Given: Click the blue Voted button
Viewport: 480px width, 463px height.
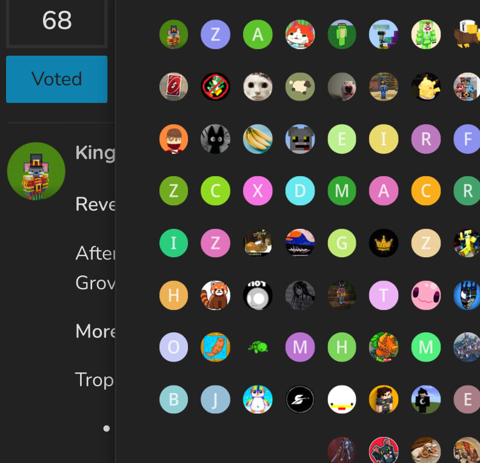Looking at the screenshot, I should point(56,79).
